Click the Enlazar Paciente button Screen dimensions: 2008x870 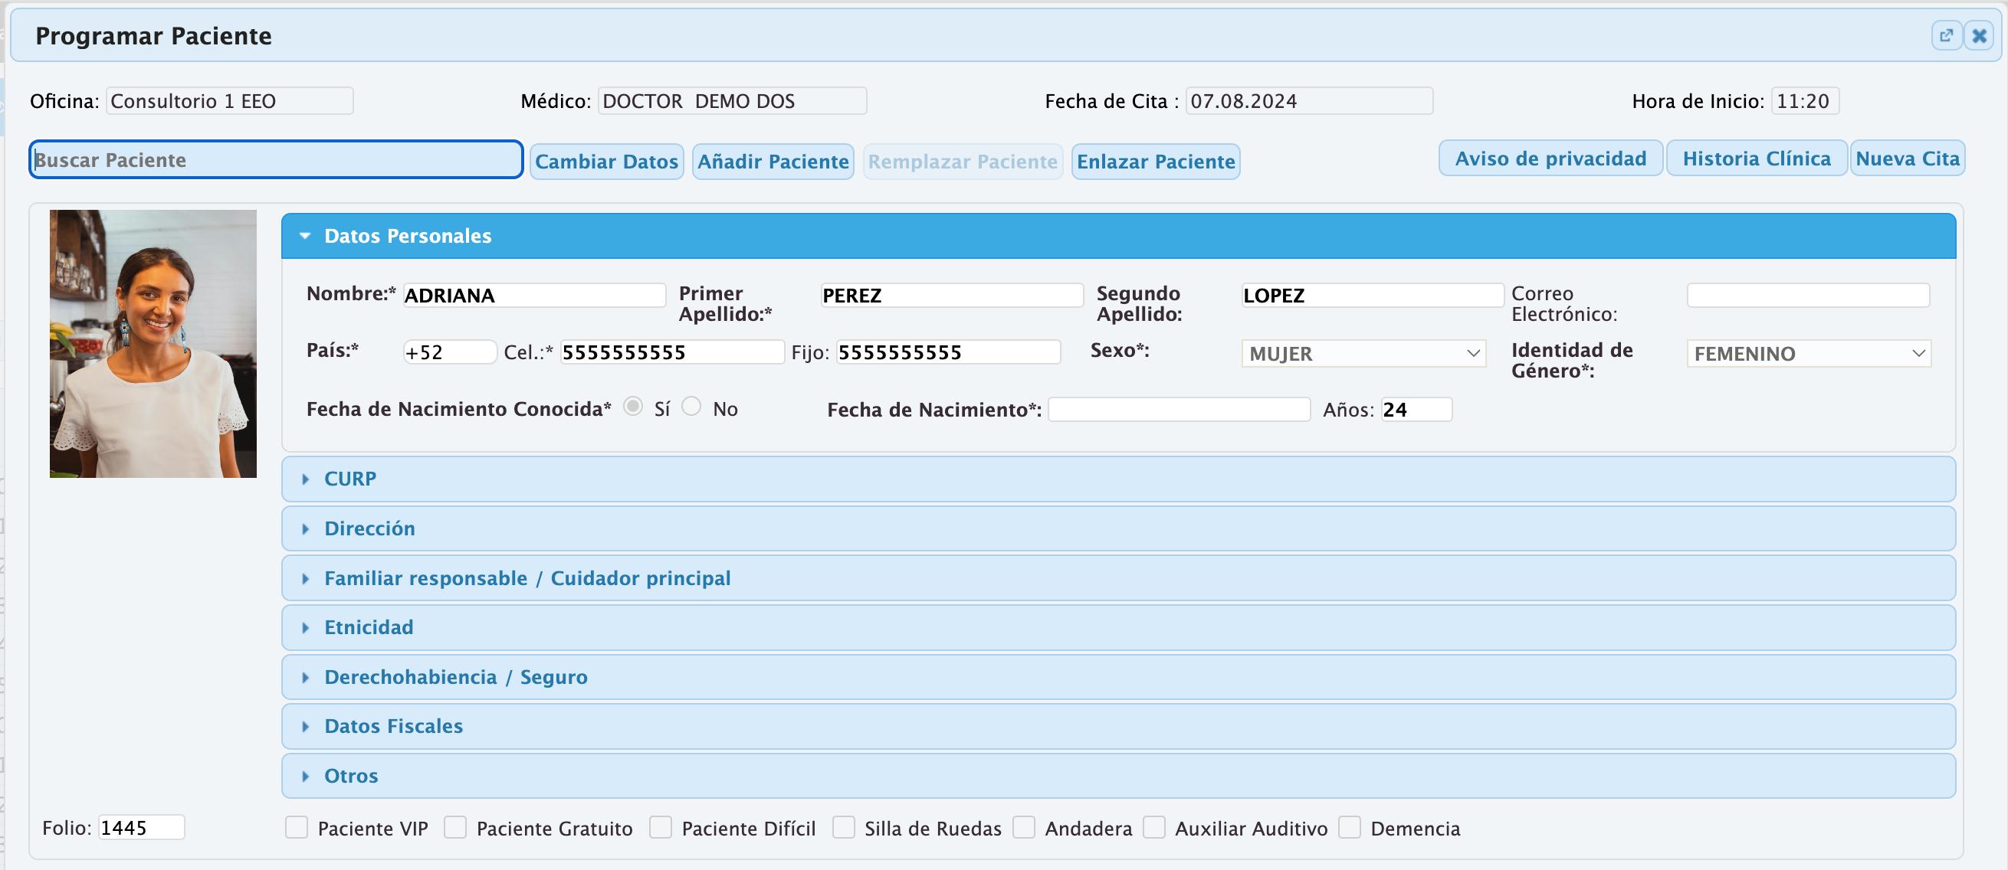pyautogui.click(x=1156, y=162)
